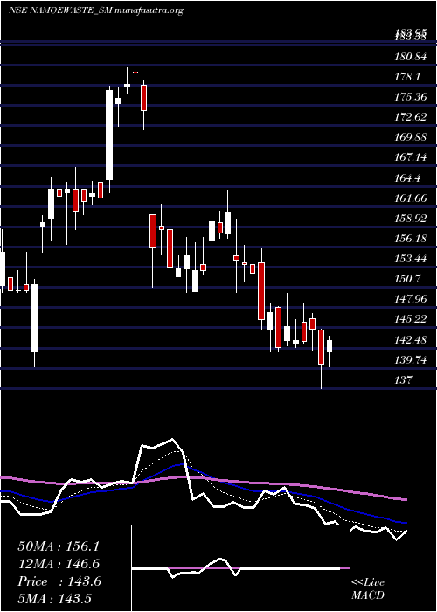This screenshot has height=612, width=437.
Task: Click the <<Live MACD label
Action: click(x=368, y=588)
